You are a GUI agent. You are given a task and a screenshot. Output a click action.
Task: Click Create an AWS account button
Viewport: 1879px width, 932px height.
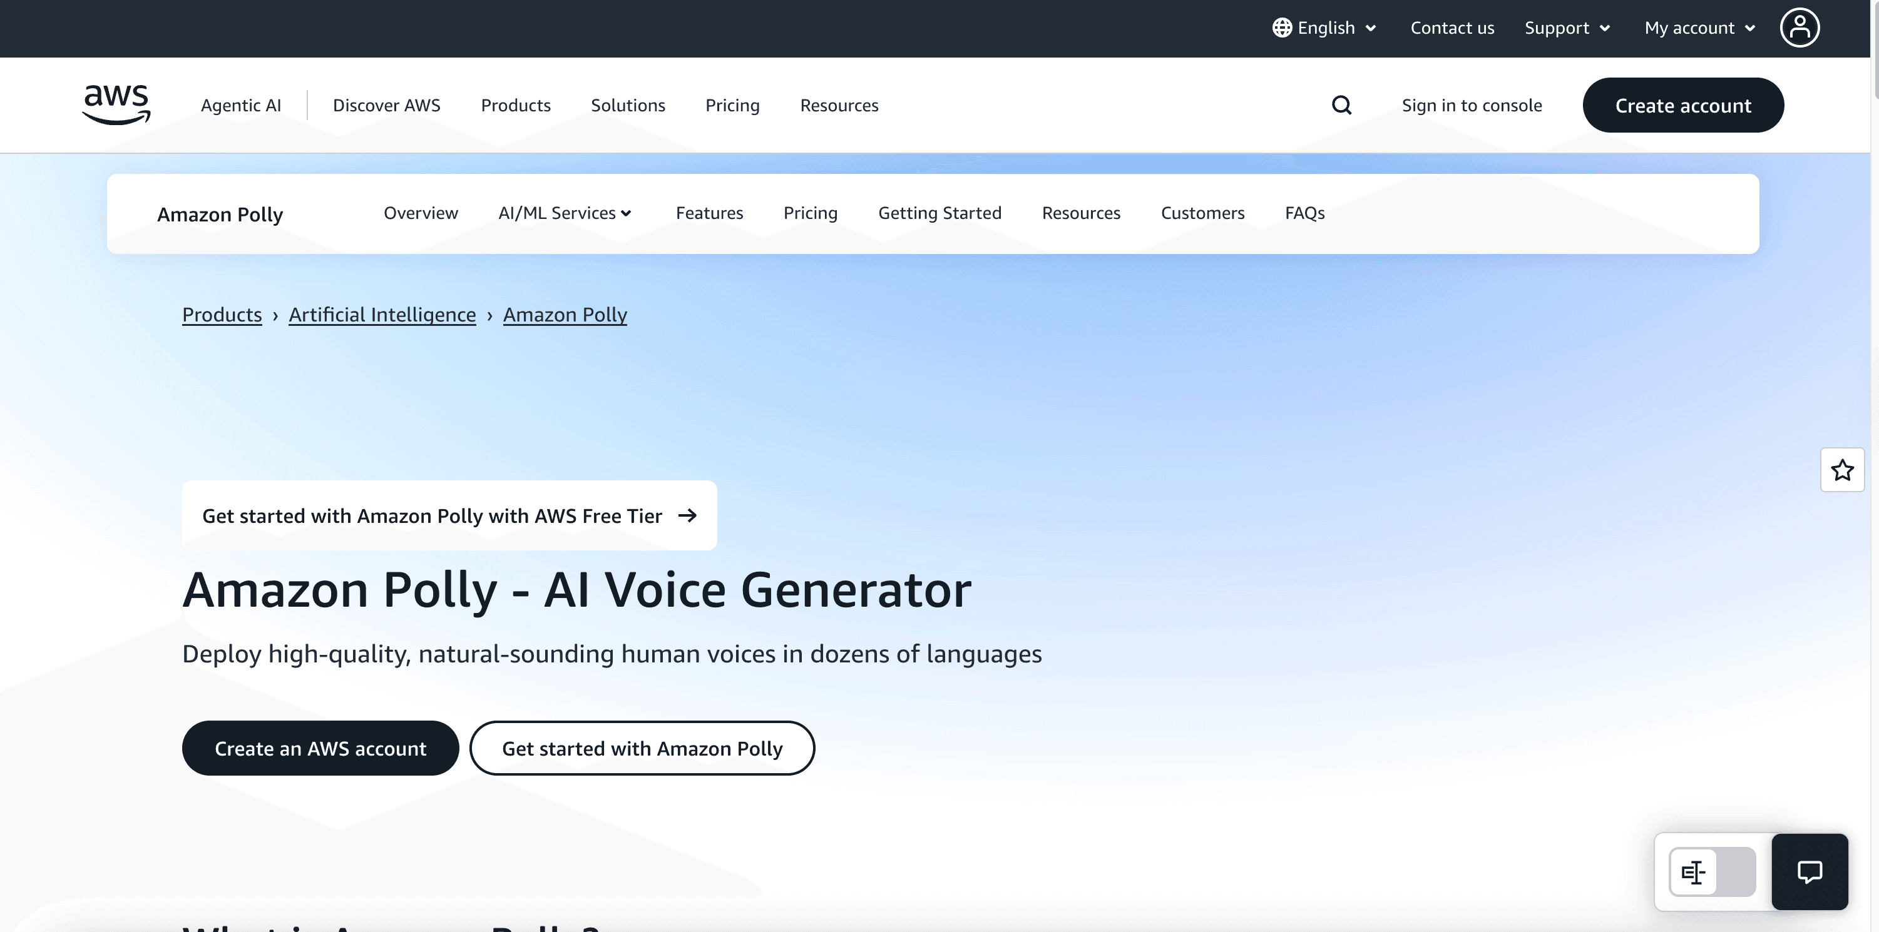coord(320,748)
